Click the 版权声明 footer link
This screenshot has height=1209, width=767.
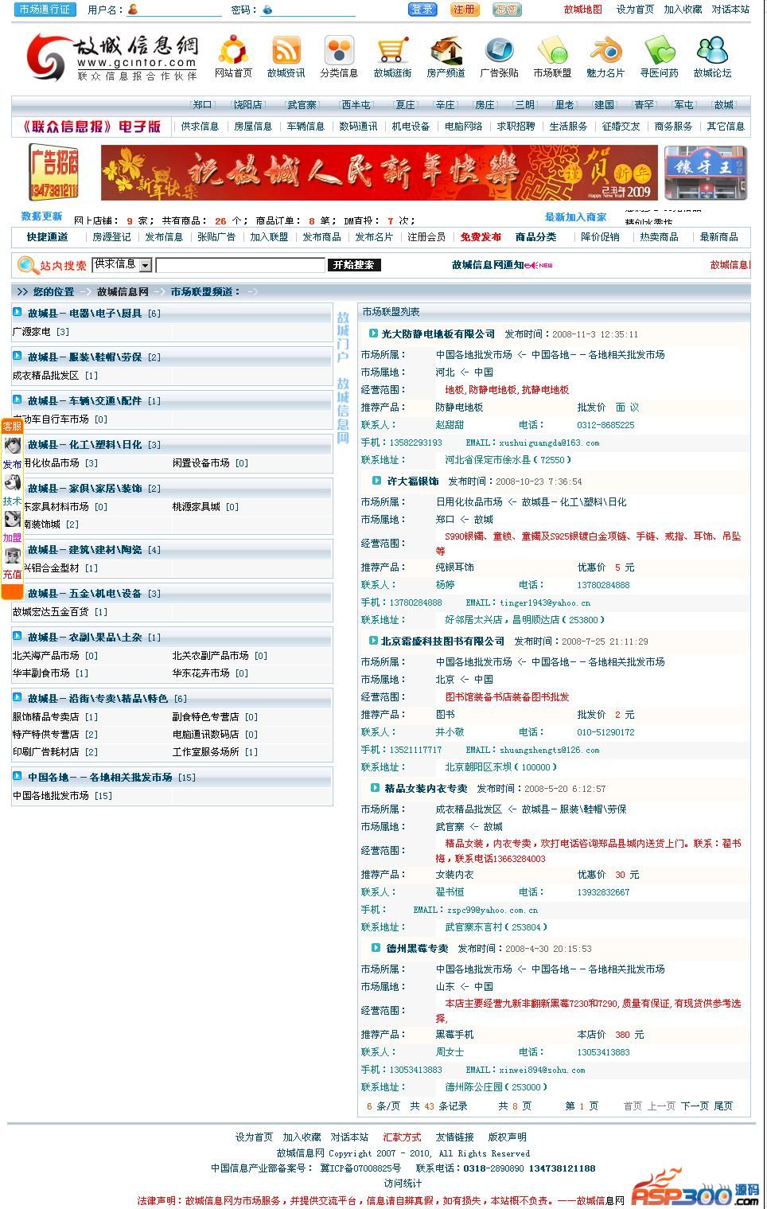tap(507, 1137)
